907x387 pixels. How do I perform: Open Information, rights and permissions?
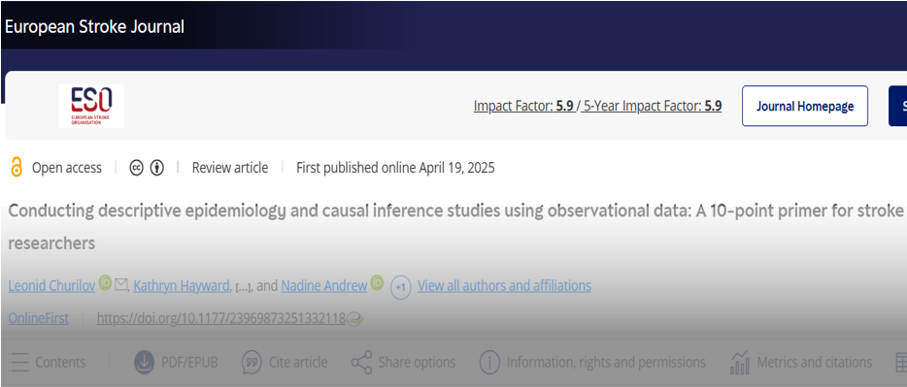pos(593,363)
